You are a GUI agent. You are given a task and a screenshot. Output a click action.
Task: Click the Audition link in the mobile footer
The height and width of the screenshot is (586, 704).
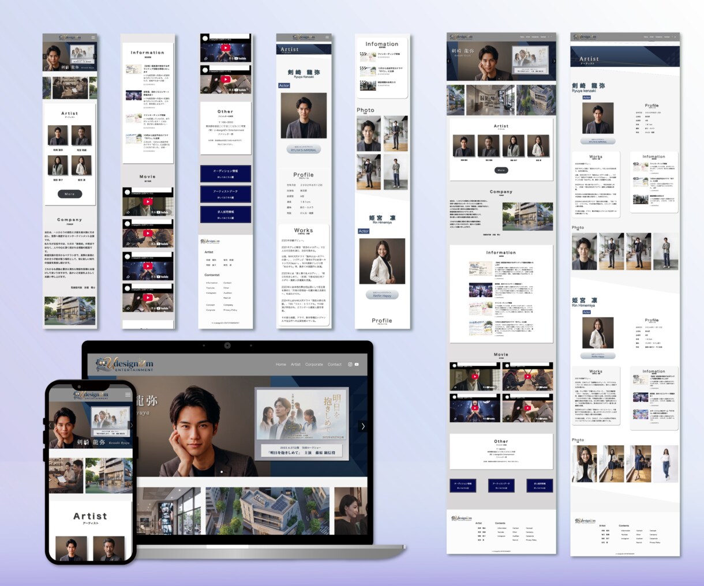(227, 293)
